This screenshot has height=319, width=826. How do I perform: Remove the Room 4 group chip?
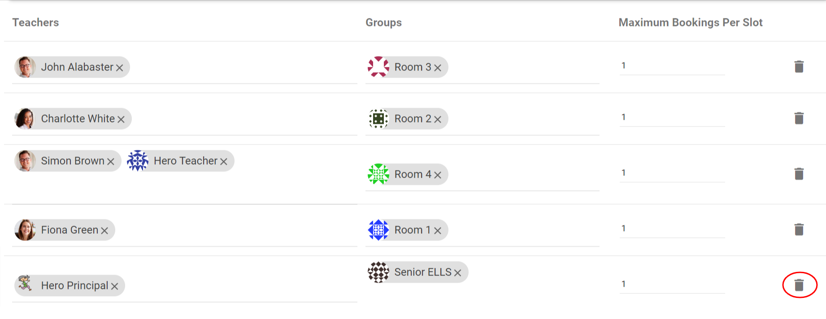[x=438, y=175]
